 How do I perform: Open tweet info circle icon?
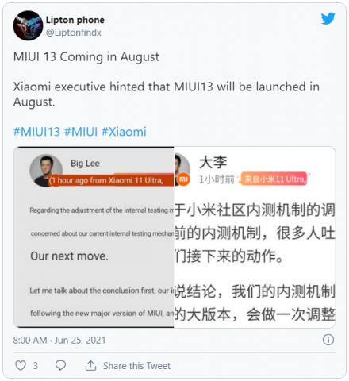point(328,340)
